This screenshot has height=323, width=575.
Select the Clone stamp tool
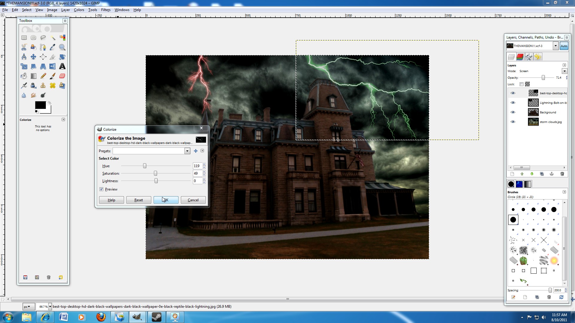point(43,86)
